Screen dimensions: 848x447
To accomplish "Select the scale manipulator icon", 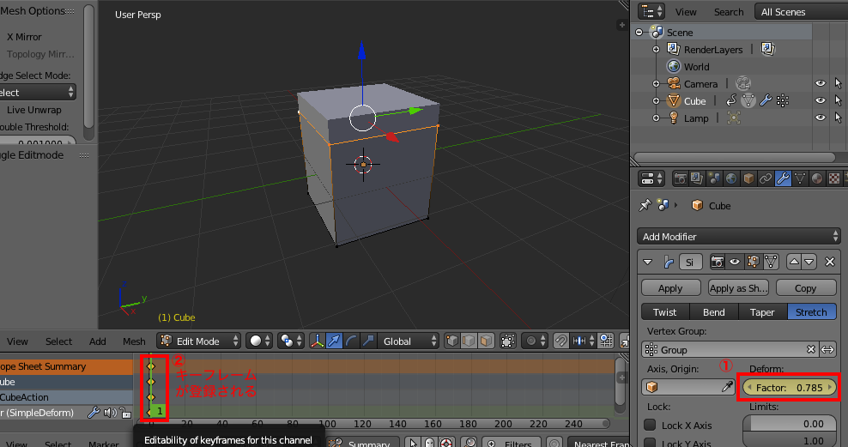I will click(x=368, y=341).
